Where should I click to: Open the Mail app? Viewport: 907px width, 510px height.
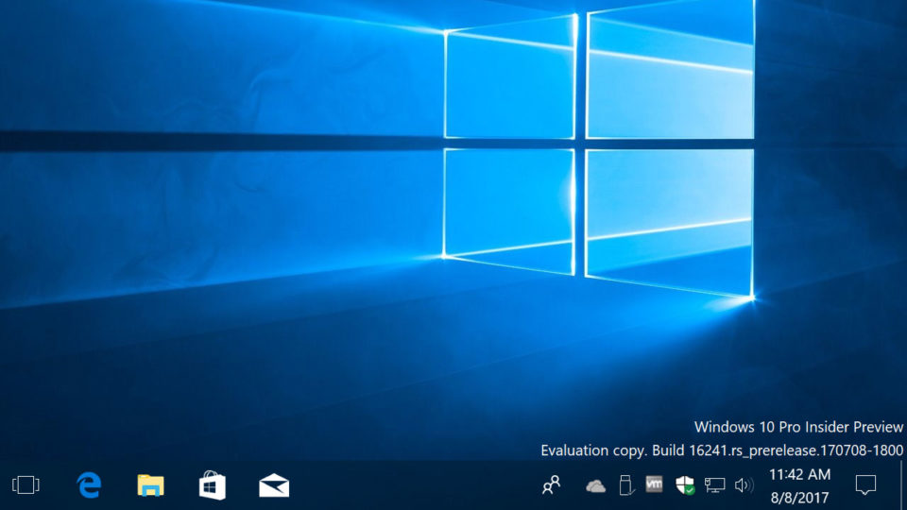pyautogui.click(x=274, y=485)
